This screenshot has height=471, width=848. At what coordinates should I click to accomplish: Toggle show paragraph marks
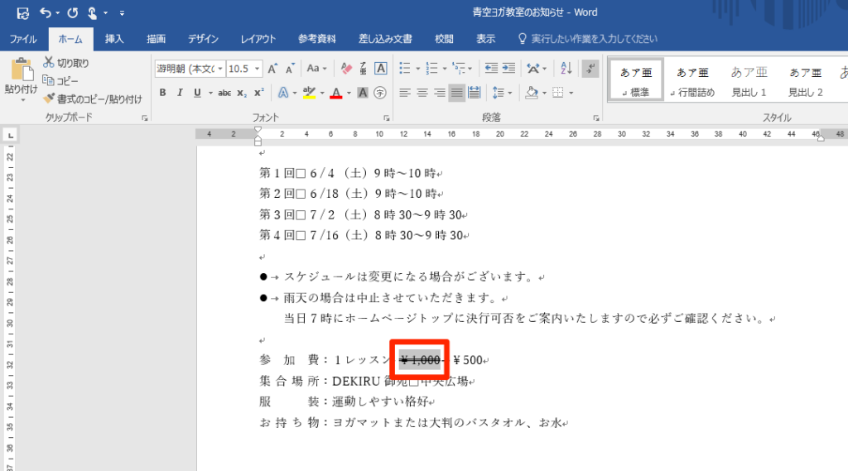tap(590, 69)
